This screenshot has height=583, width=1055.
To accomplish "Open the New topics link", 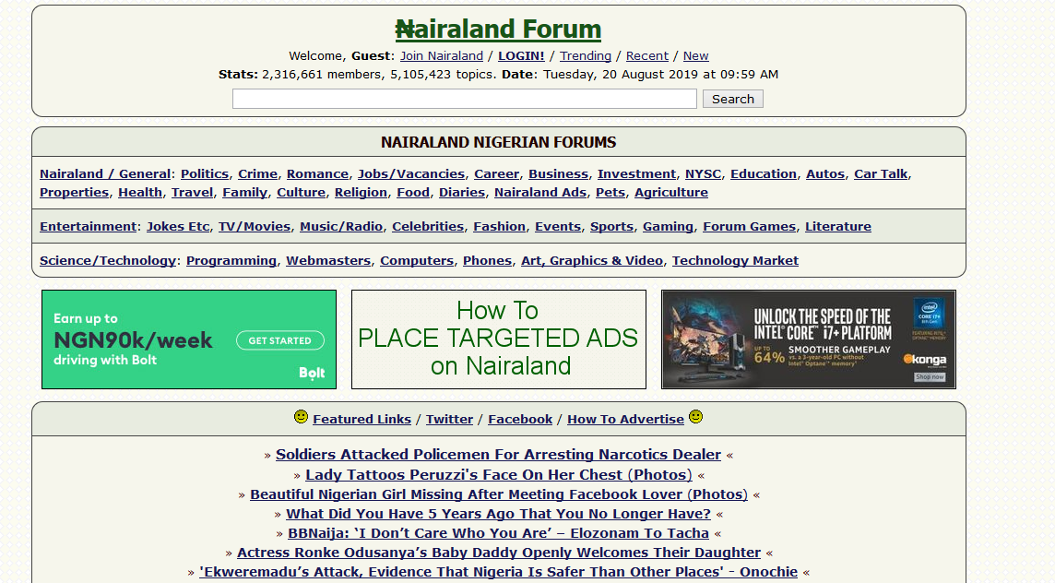I will tap(695, 56).
